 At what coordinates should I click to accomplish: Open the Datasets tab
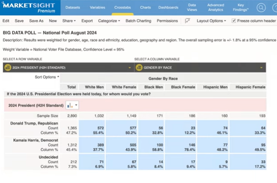click(73, 8)
